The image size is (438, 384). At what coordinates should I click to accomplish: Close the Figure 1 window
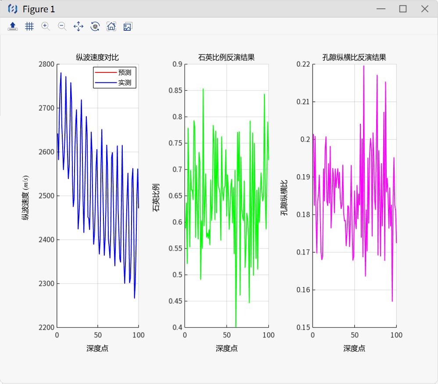[x=424, y=9]
